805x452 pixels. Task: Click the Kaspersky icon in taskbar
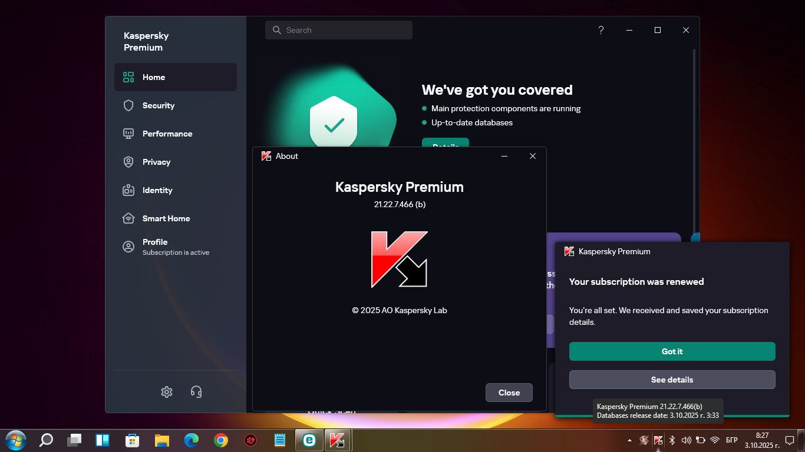(337, 440)
